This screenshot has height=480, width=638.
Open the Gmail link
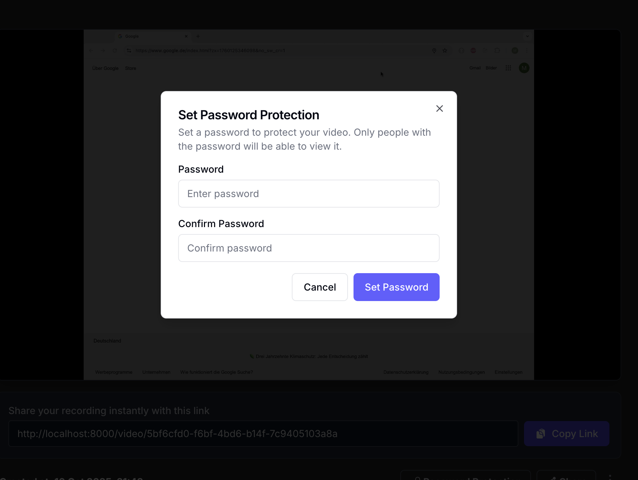475,68
